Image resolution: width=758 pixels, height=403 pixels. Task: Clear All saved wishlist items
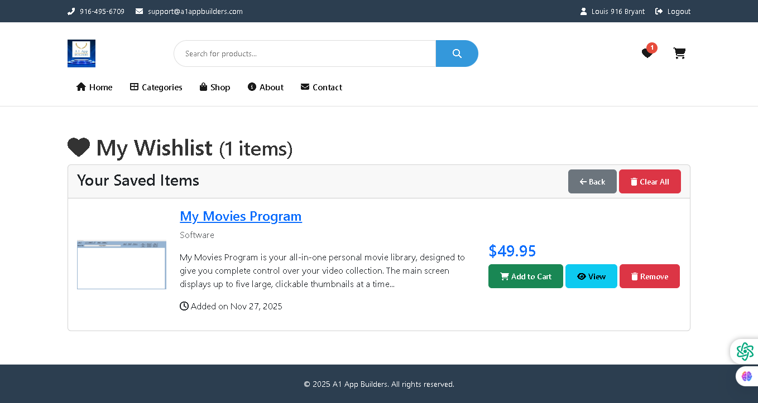tap(650, 182)
